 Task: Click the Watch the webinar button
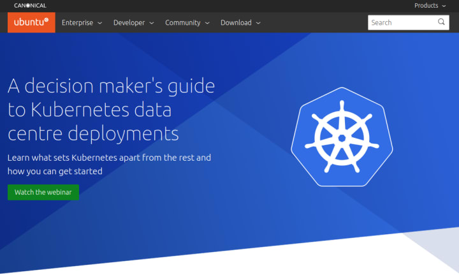pyautogui.click(x=43, y=192)
